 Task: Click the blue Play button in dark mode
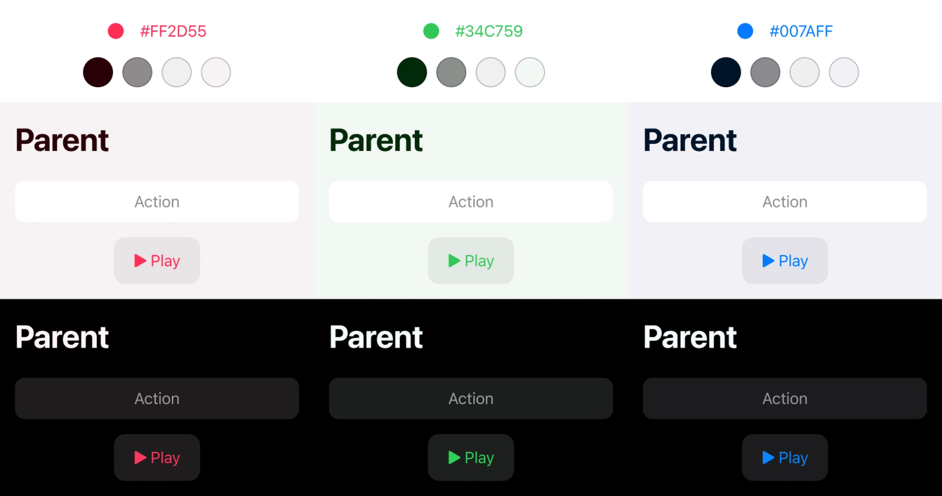pyautogui.click(x=785, y=458)
